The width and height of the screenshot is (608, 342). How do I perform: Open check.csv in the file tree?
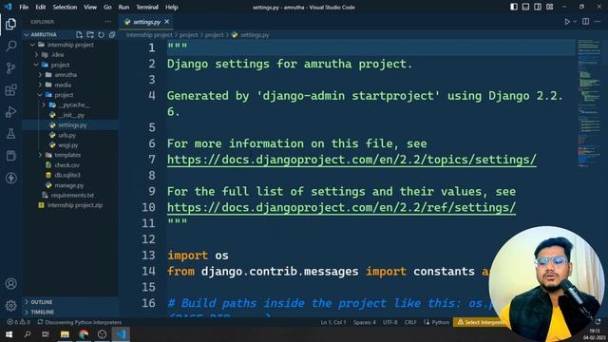pos(70,165)
